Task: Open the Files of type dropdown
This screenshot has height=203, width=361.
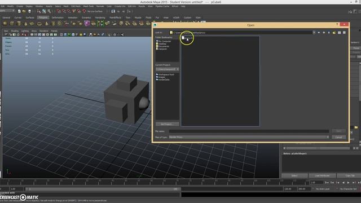Action: [327, 137]
